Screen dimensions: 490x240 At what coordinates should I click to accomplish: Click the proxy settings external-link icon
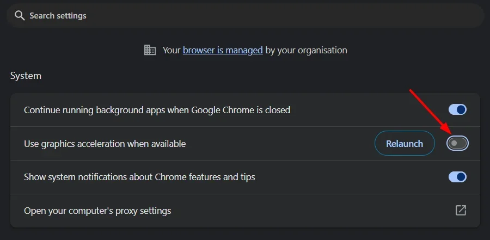[461, 210]
